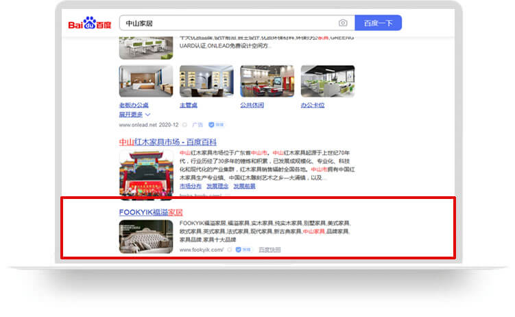Open the 公共休闲 link
The image size is (515, 317).
[252, 105]
